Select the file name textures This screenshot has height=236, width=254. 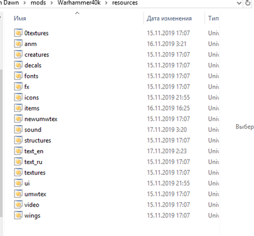pyautogui.click(x=35, y=172)
